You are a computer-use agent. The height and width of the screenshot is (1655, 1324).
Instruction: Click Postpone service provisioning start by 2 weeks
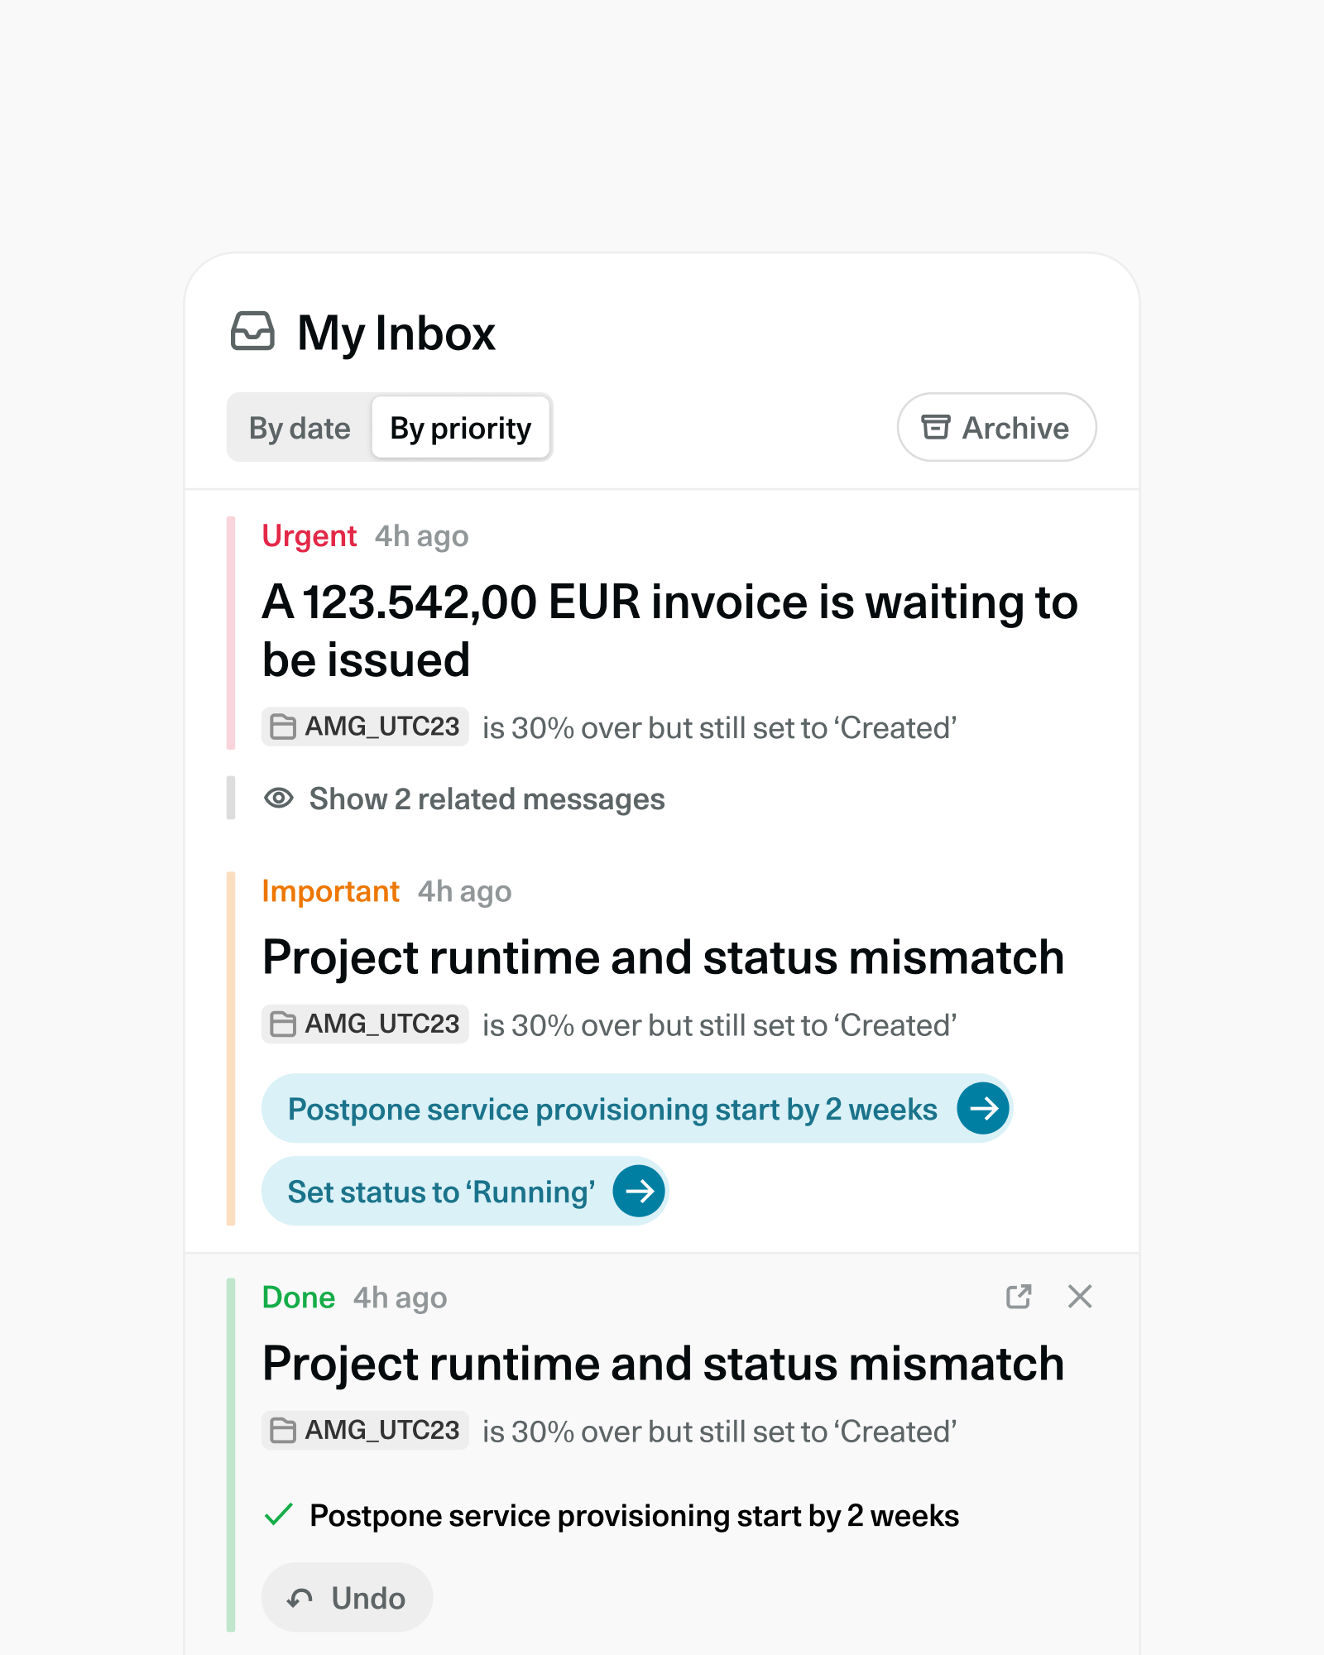[637, 1108]
